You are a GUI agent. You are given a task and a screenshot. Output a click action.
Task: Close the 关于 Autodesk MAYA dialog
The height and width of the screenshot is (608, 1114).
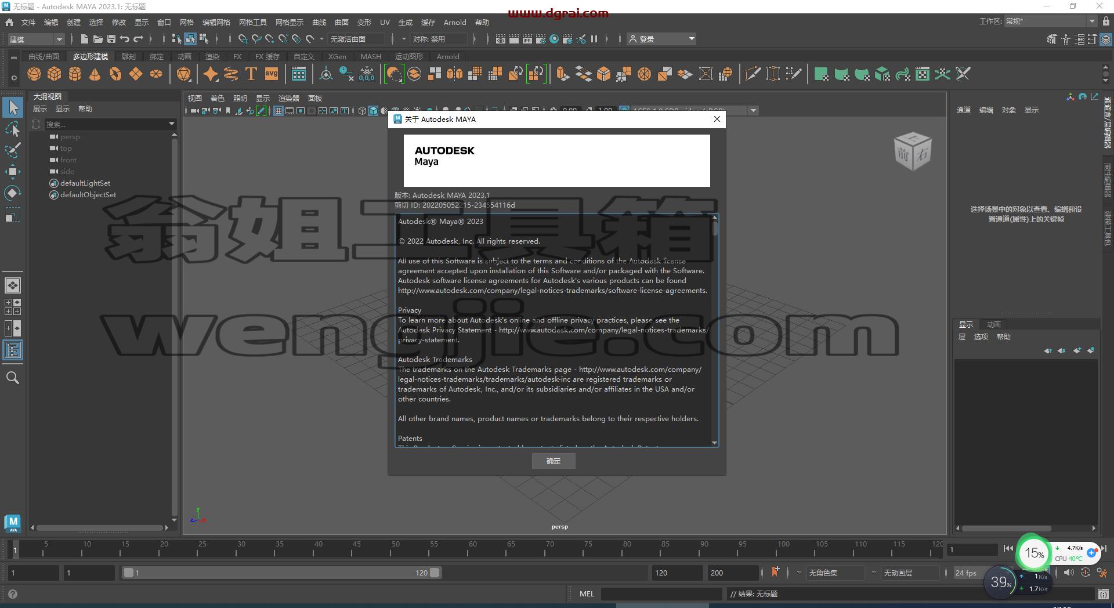[x=717, y=119]
